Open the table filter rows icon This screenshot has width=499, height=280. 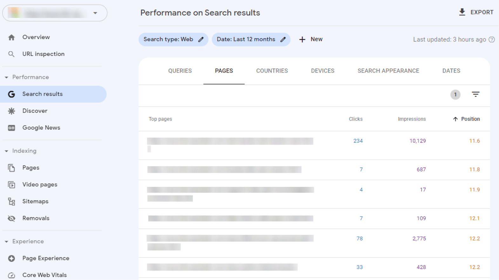coord(475,94)
